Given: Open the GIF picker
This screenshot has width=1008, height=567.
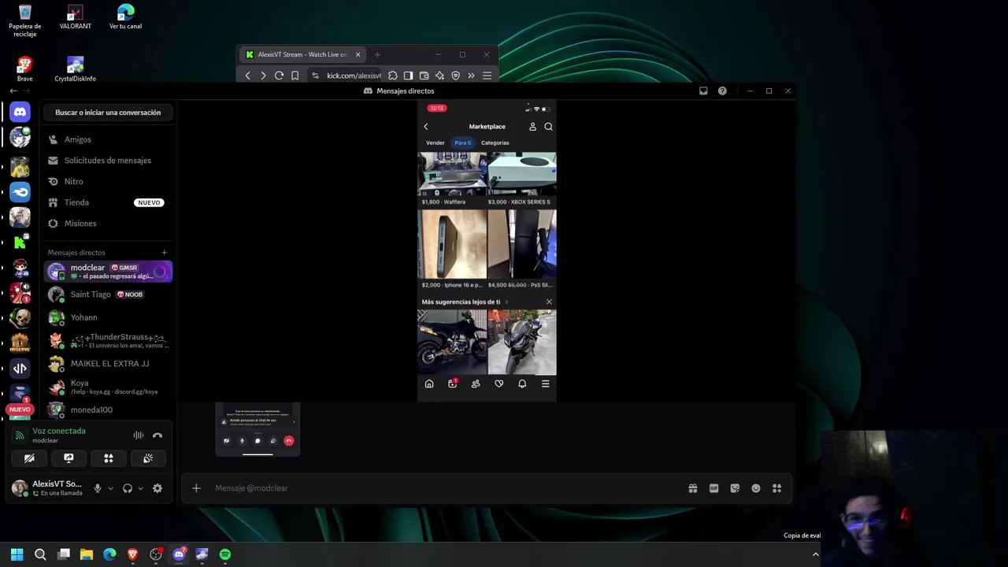Looking at the screenshot, I should click(x=714, y=488).
